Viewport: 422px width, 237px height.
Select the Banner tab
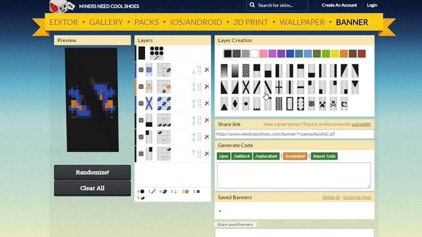(351, 22)
